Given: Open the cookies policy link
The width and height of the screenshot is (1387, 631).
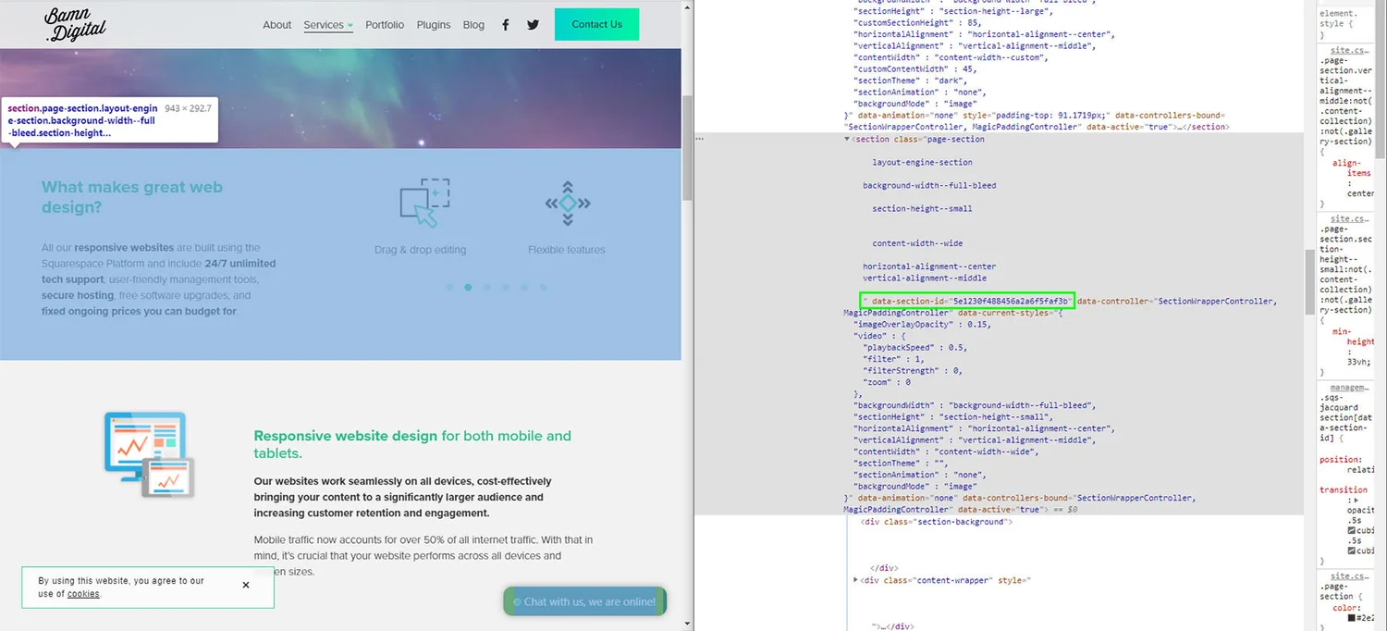Looking at the screenshot, I should coord(83,593).
